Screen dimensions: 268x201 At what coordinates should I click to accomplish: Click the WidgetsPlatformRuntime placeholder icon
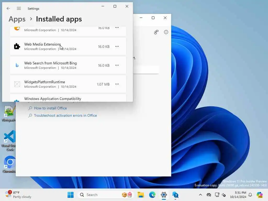(x=17, y=84)
